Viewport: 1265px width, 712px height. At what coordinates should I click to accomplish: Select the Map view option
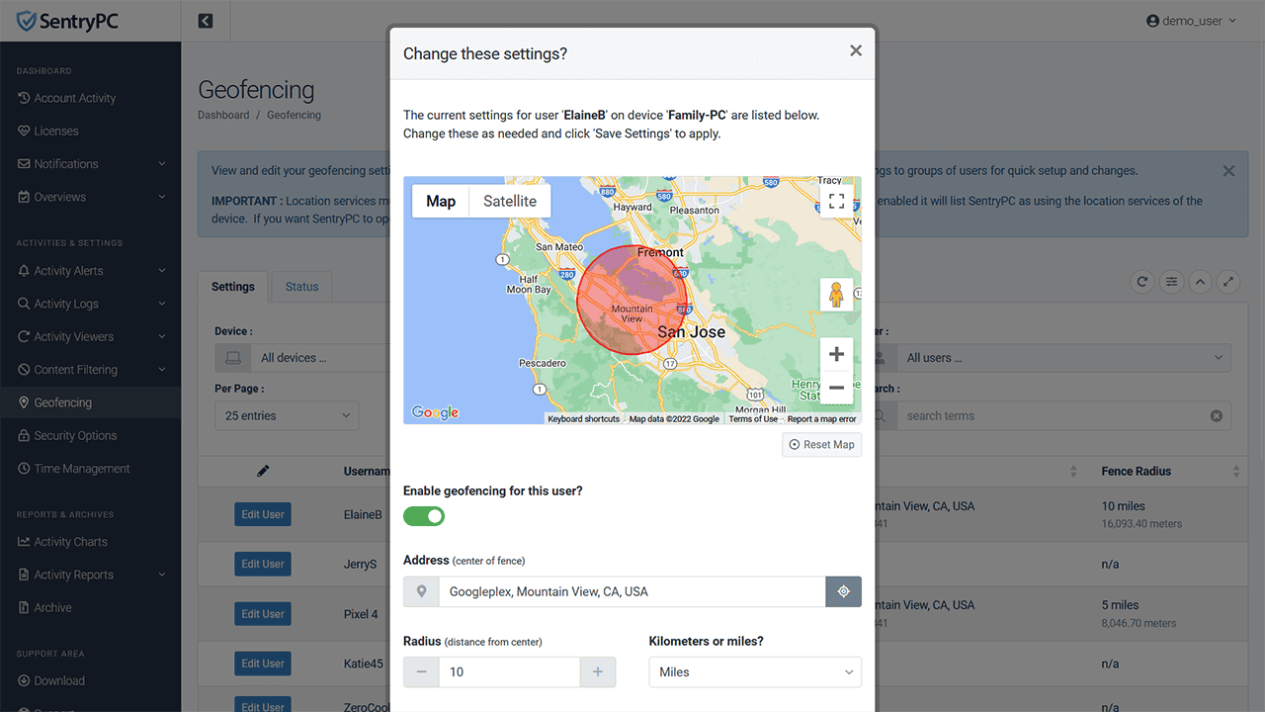[x=441, y=201]
